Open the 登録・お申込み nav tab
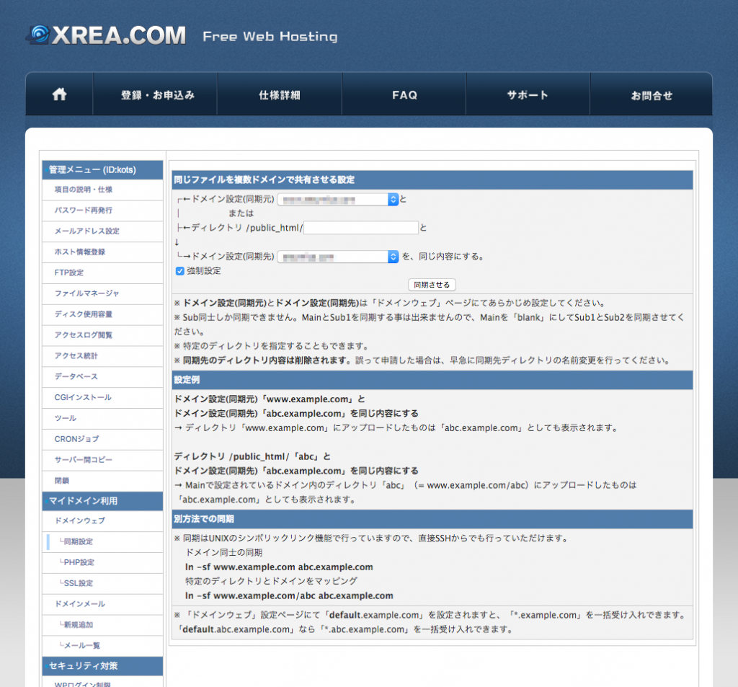Viewport: 738px width, 687px height. (x=157, y=95)
